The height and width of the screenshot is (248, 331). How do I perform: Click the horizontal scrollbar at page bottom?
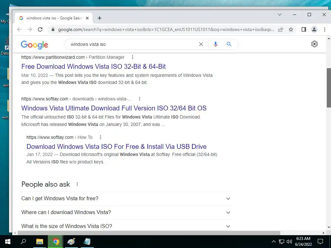click(x=149, y=233)
